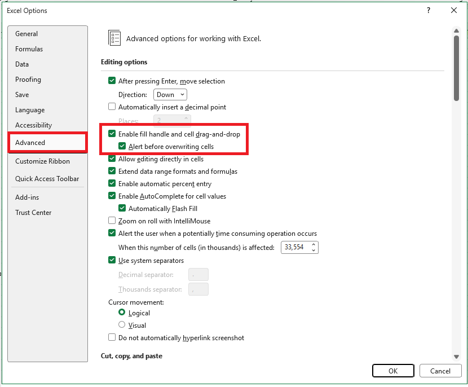Enable Zoom on roll with IntelliMouse
Viewport: 468px width, 387px height.
[112, 221]
